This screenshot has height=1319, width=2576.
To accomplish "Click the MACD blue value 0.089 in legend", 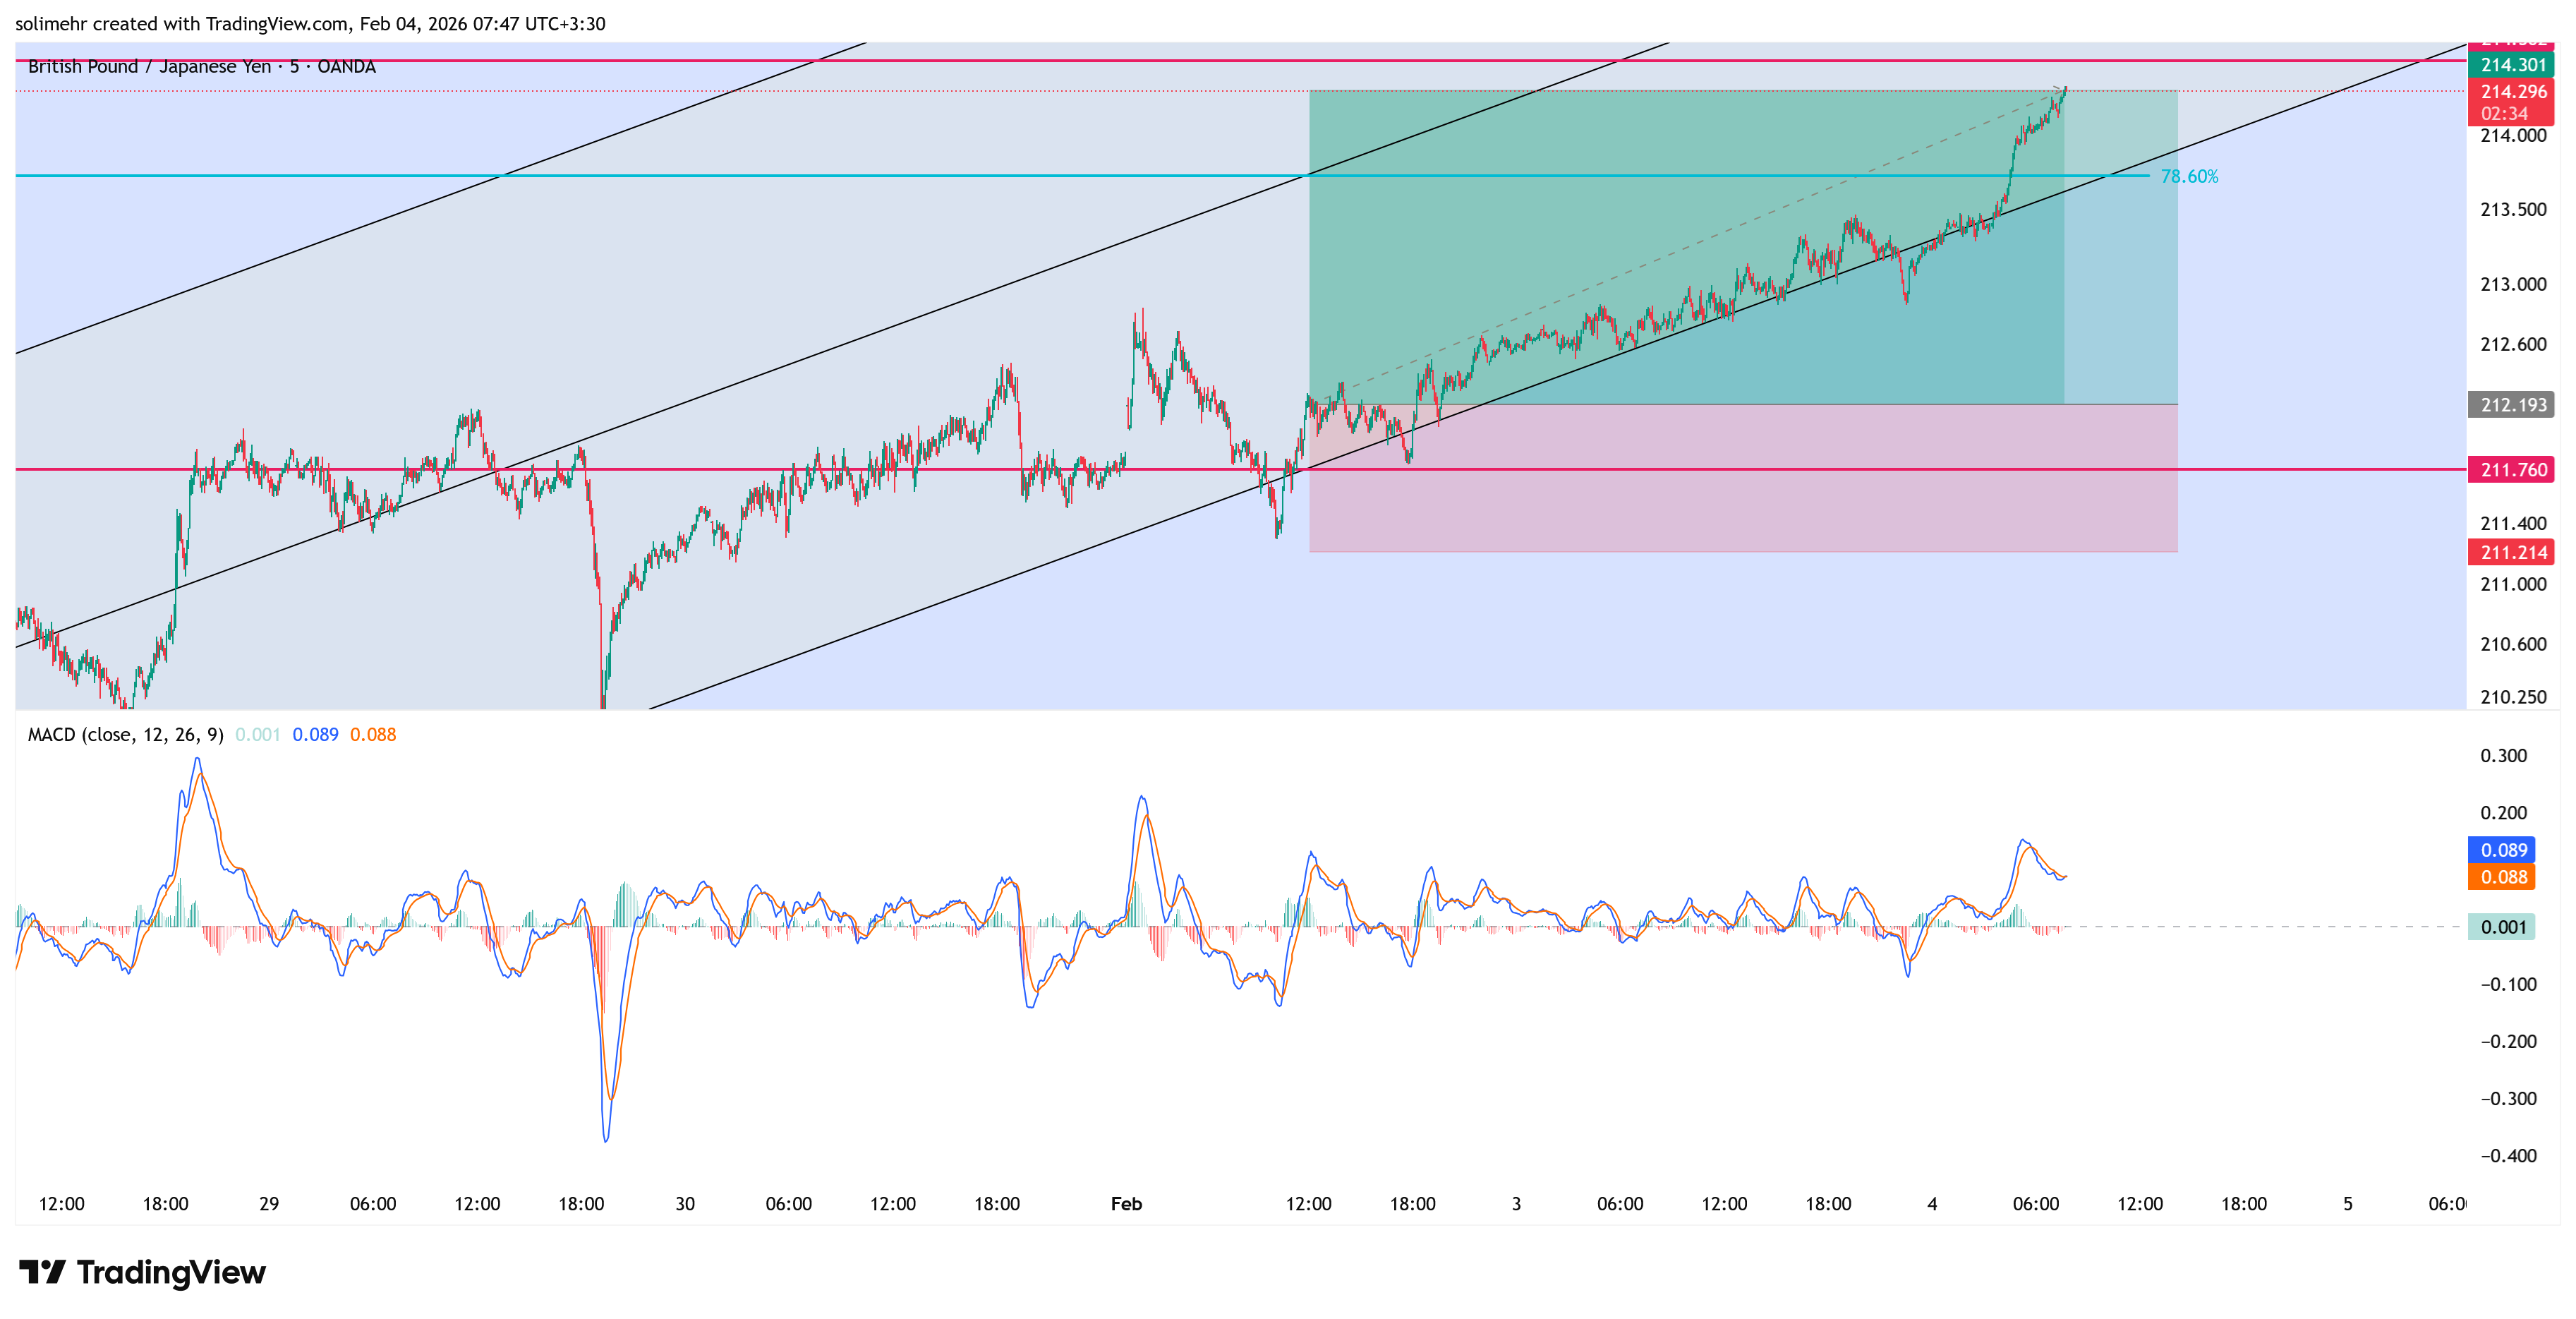I will coord(315,734).
